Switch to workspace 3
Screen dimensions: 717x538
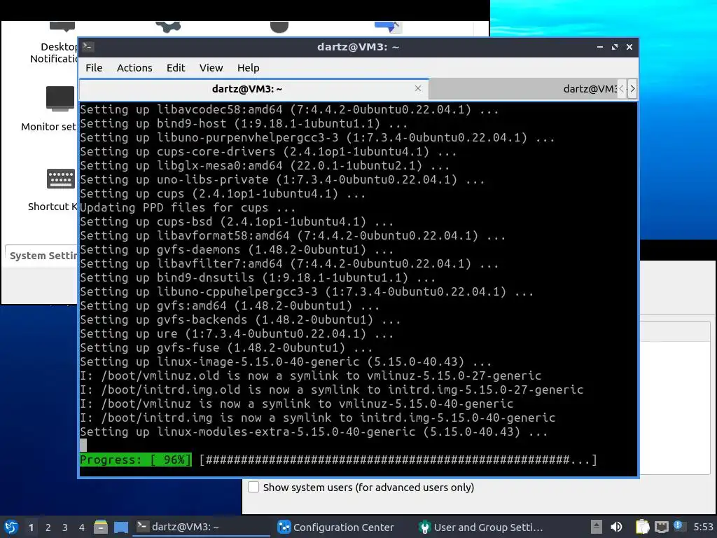click(65, 527)
